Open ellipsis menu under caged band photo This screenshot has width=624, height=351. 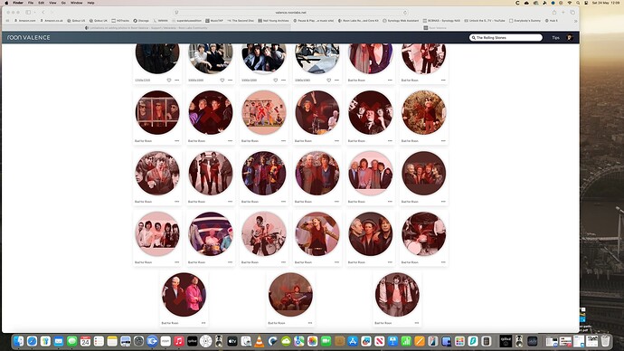tap(177, 141)
